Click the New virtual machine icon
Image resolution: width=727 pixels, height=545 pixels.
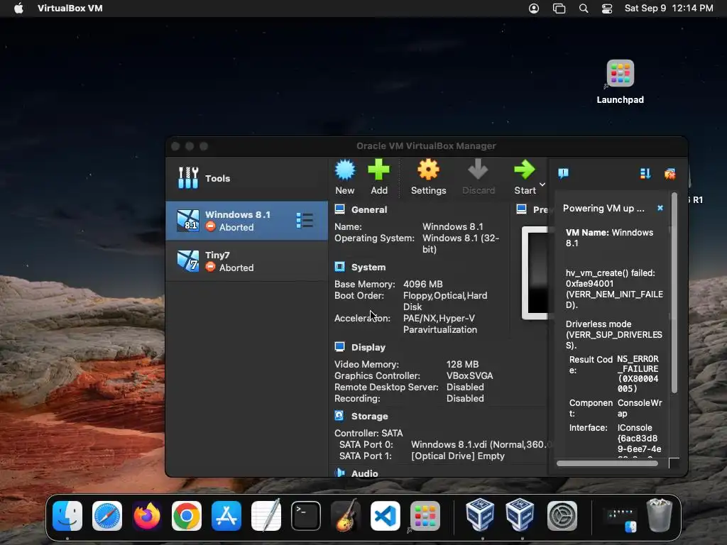click(x=345, y=170)
